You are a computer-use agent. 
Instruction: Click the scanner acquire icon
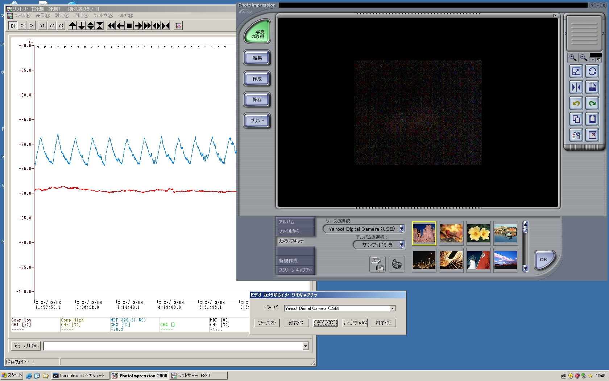coord(377,264)
